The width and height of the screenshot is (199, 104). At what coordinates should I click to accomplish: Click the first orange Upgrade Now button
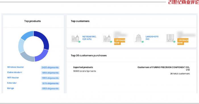[120, 41]
